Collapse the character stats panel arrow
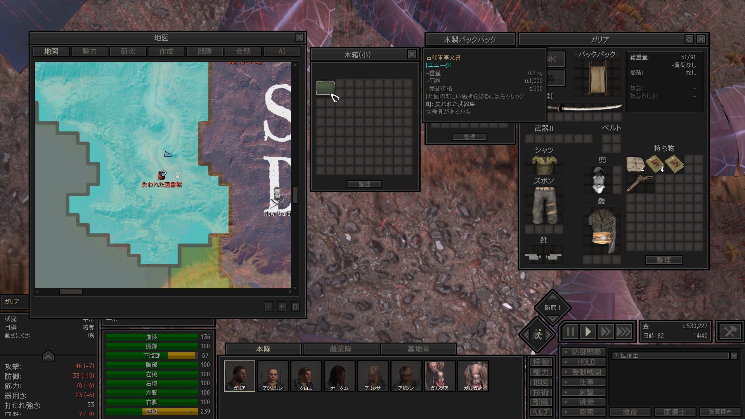 point(48,356)
